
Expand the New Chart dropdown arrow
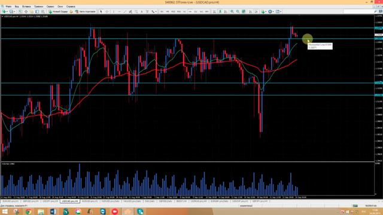(x=7, y=11)
